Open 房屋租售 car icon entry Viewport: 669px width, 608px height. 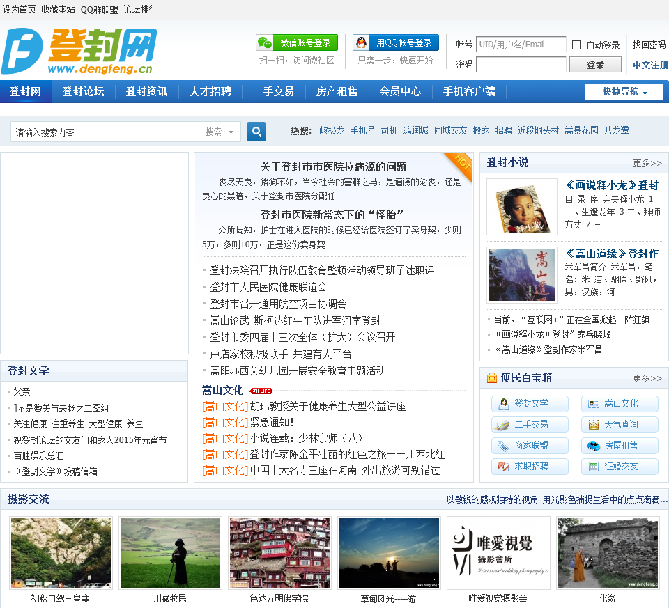point(620,445)
